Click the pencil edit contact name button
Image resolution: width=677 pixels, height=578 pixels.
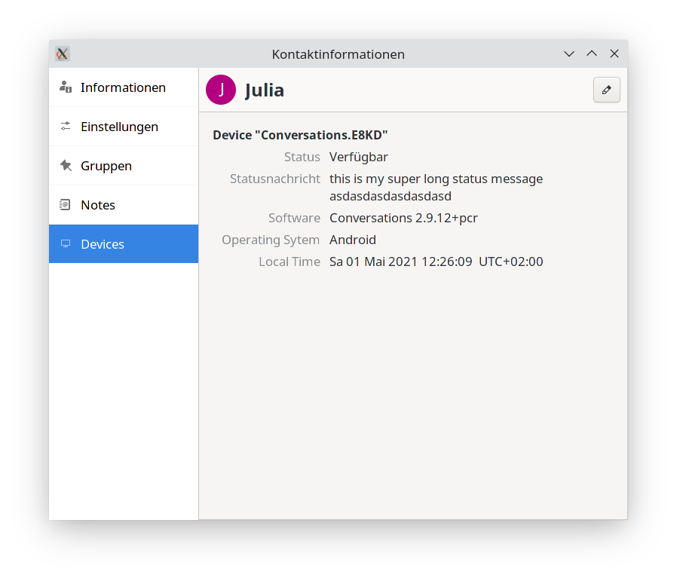tap(607, 90)
